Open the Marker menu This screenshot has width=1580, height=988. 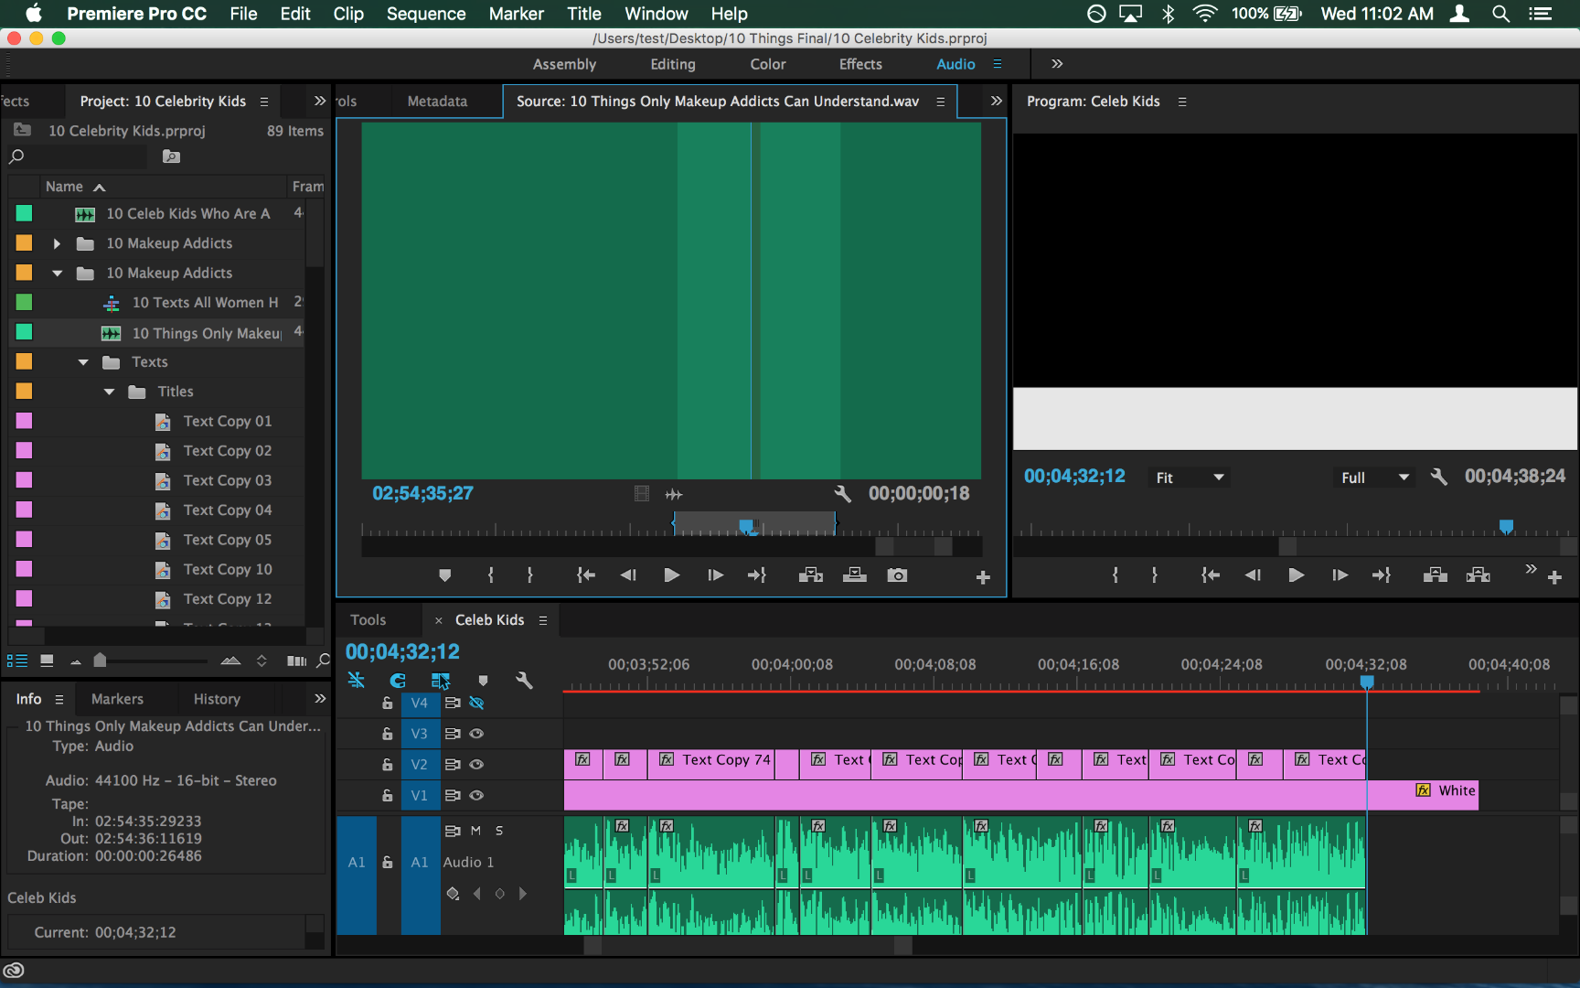pos(517,14)
